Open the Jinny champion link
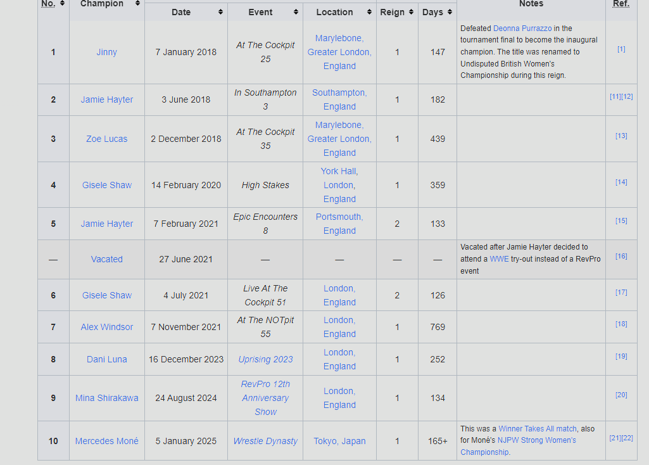 coord(106,52)
